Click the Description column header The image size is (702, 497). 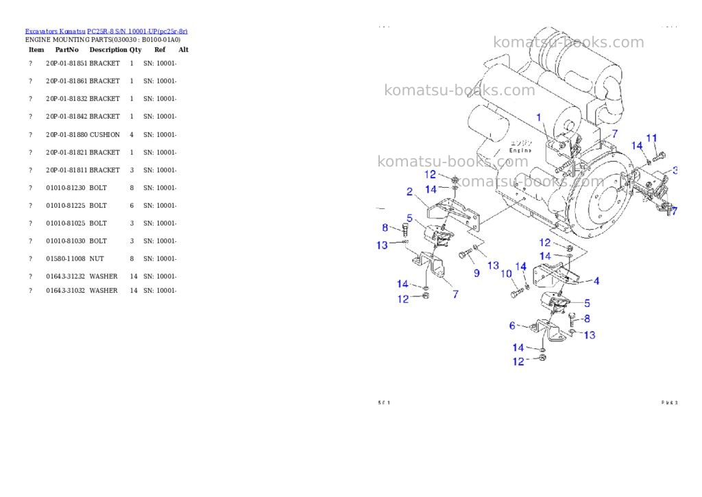click(x=108, y=49)
